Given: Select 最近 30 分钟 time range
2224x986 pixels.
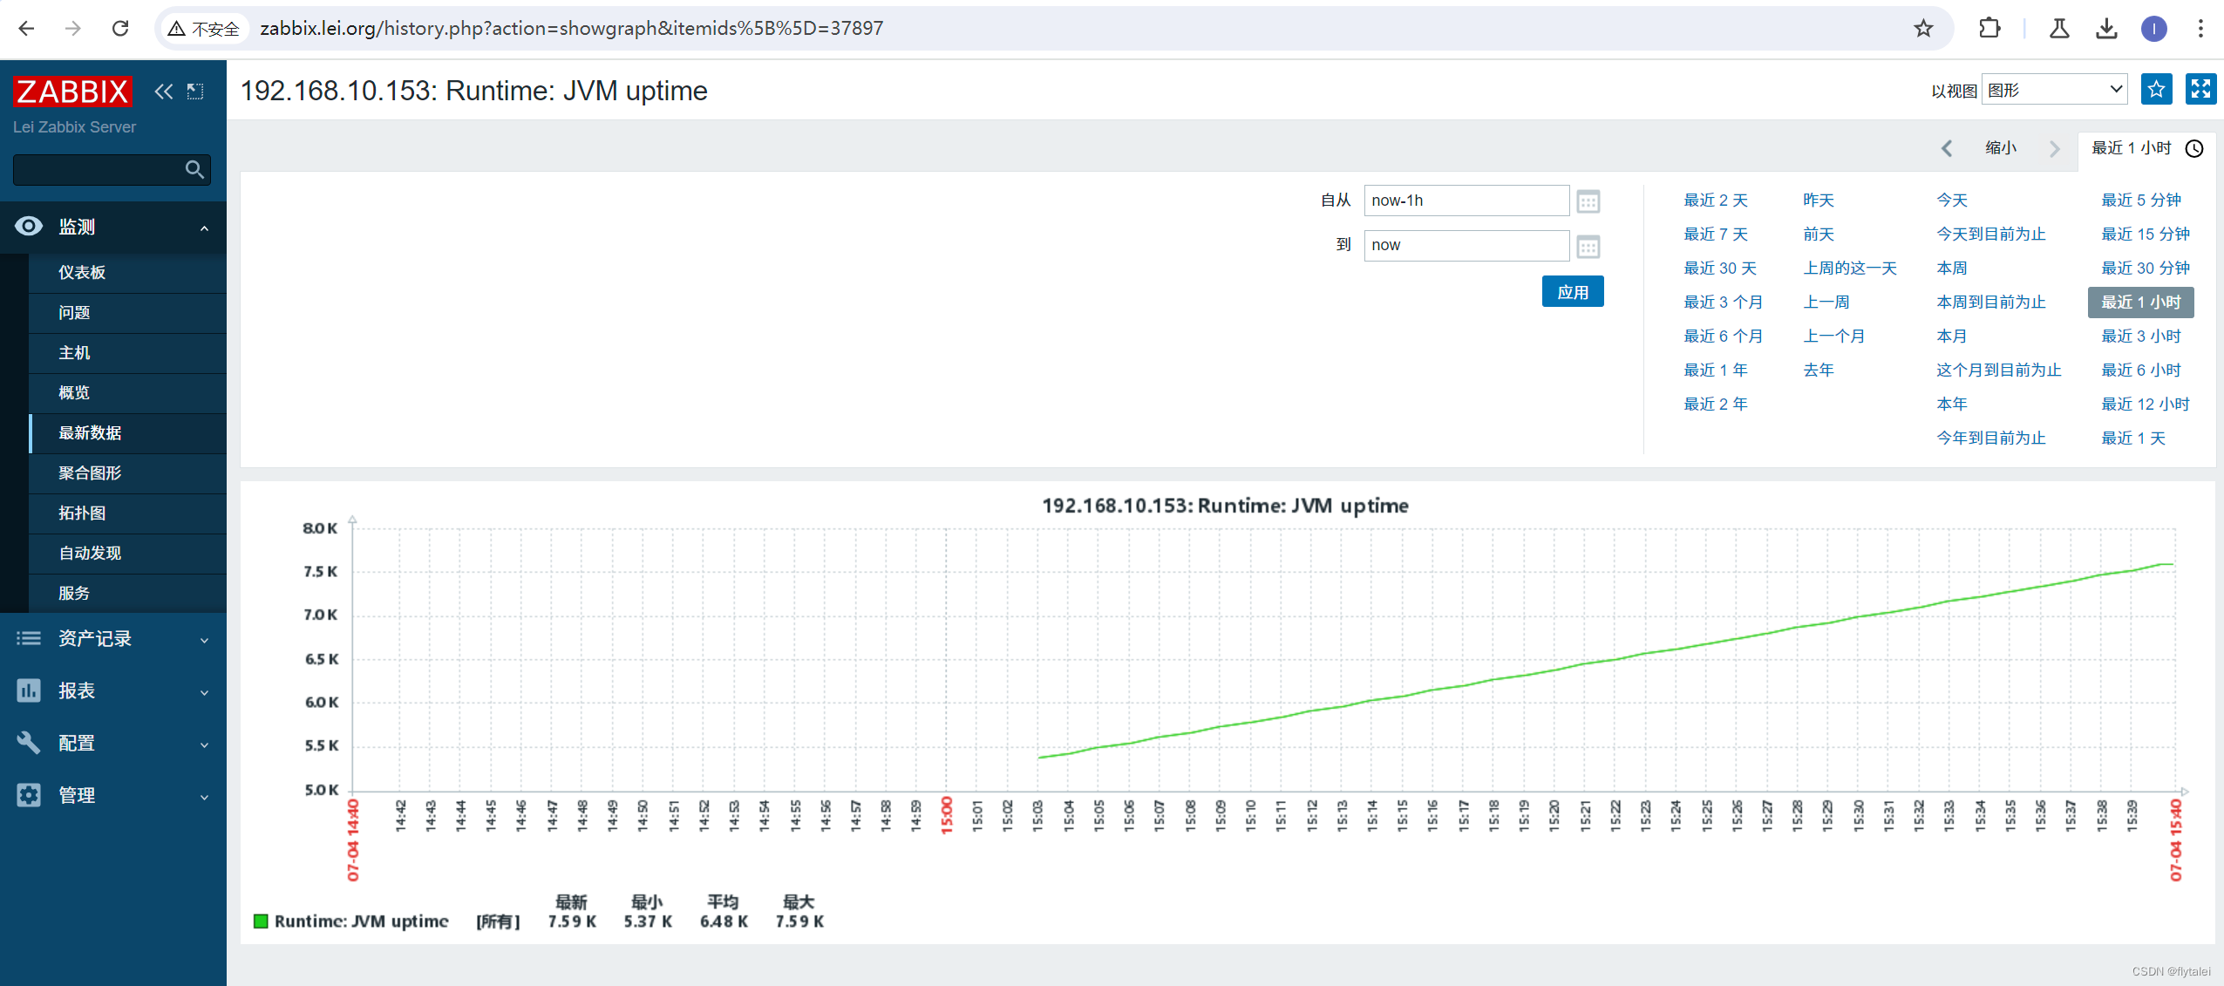Looking at the screenshot, I should pos(2145,268).
